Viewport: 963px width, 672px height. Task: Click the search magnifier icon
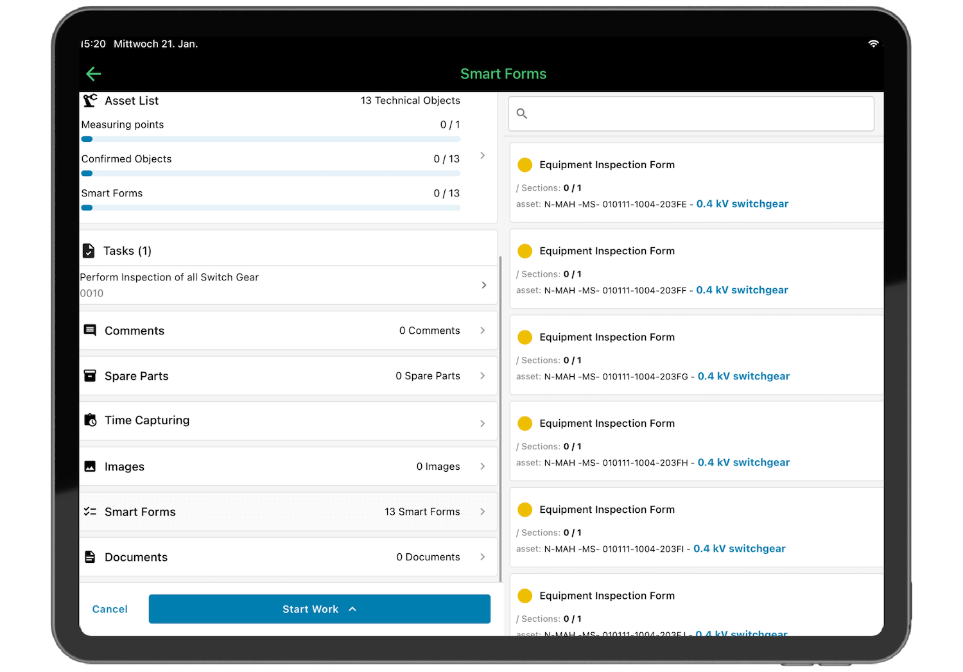[521, 113]
